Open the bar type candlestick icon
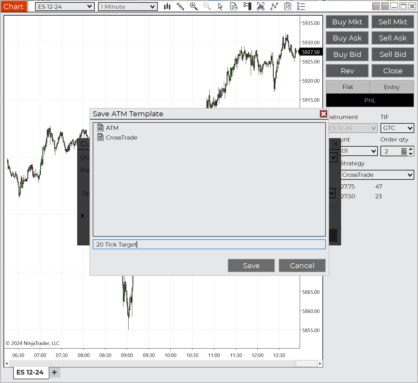 coord(167,7)
